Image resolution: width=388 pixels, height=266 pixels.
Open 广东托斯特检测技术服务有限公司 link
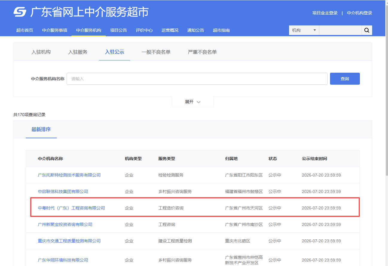(x=69, y=175)
